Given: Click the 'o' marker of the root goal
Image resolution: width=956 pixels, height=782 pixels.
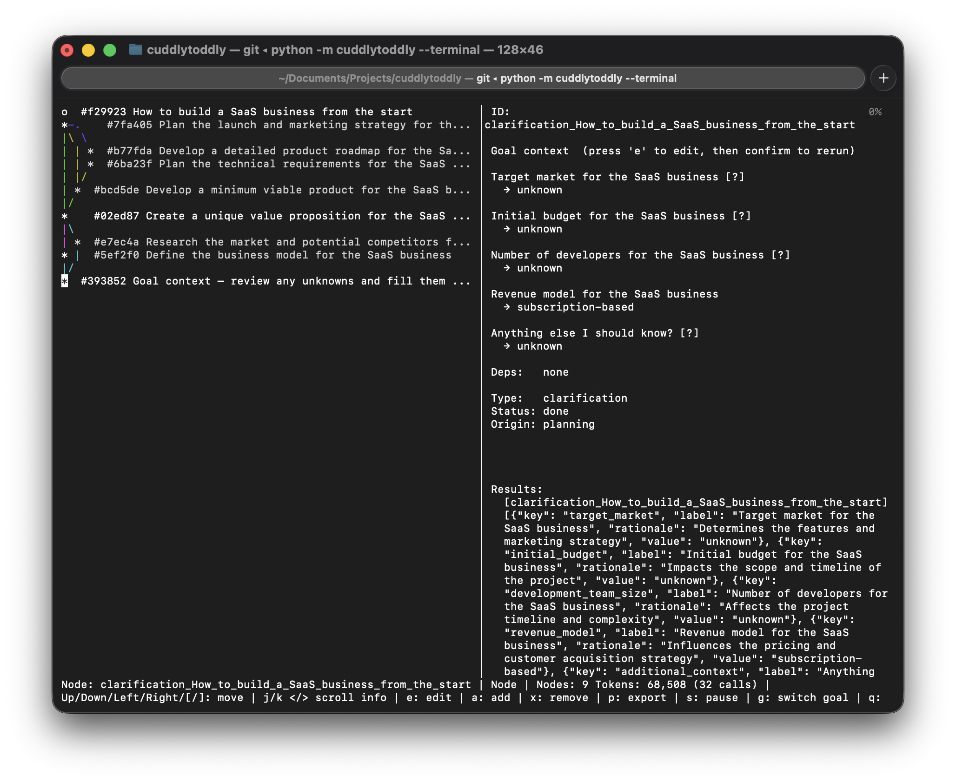Looking at the screenshot, I should (x=65, y=112).
